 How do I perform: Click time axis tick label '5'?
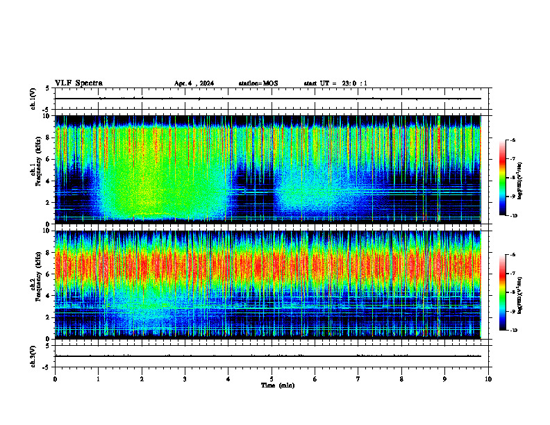tap(272, 379)
